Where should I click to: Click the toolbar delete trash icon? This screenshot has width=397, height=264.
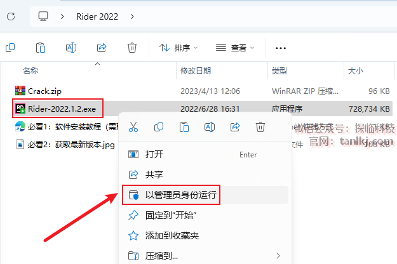132,48
